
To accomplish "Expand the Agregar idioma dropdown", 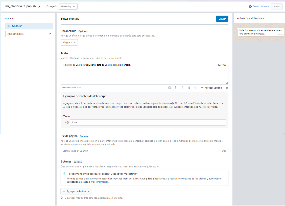I will coord(29,34).
